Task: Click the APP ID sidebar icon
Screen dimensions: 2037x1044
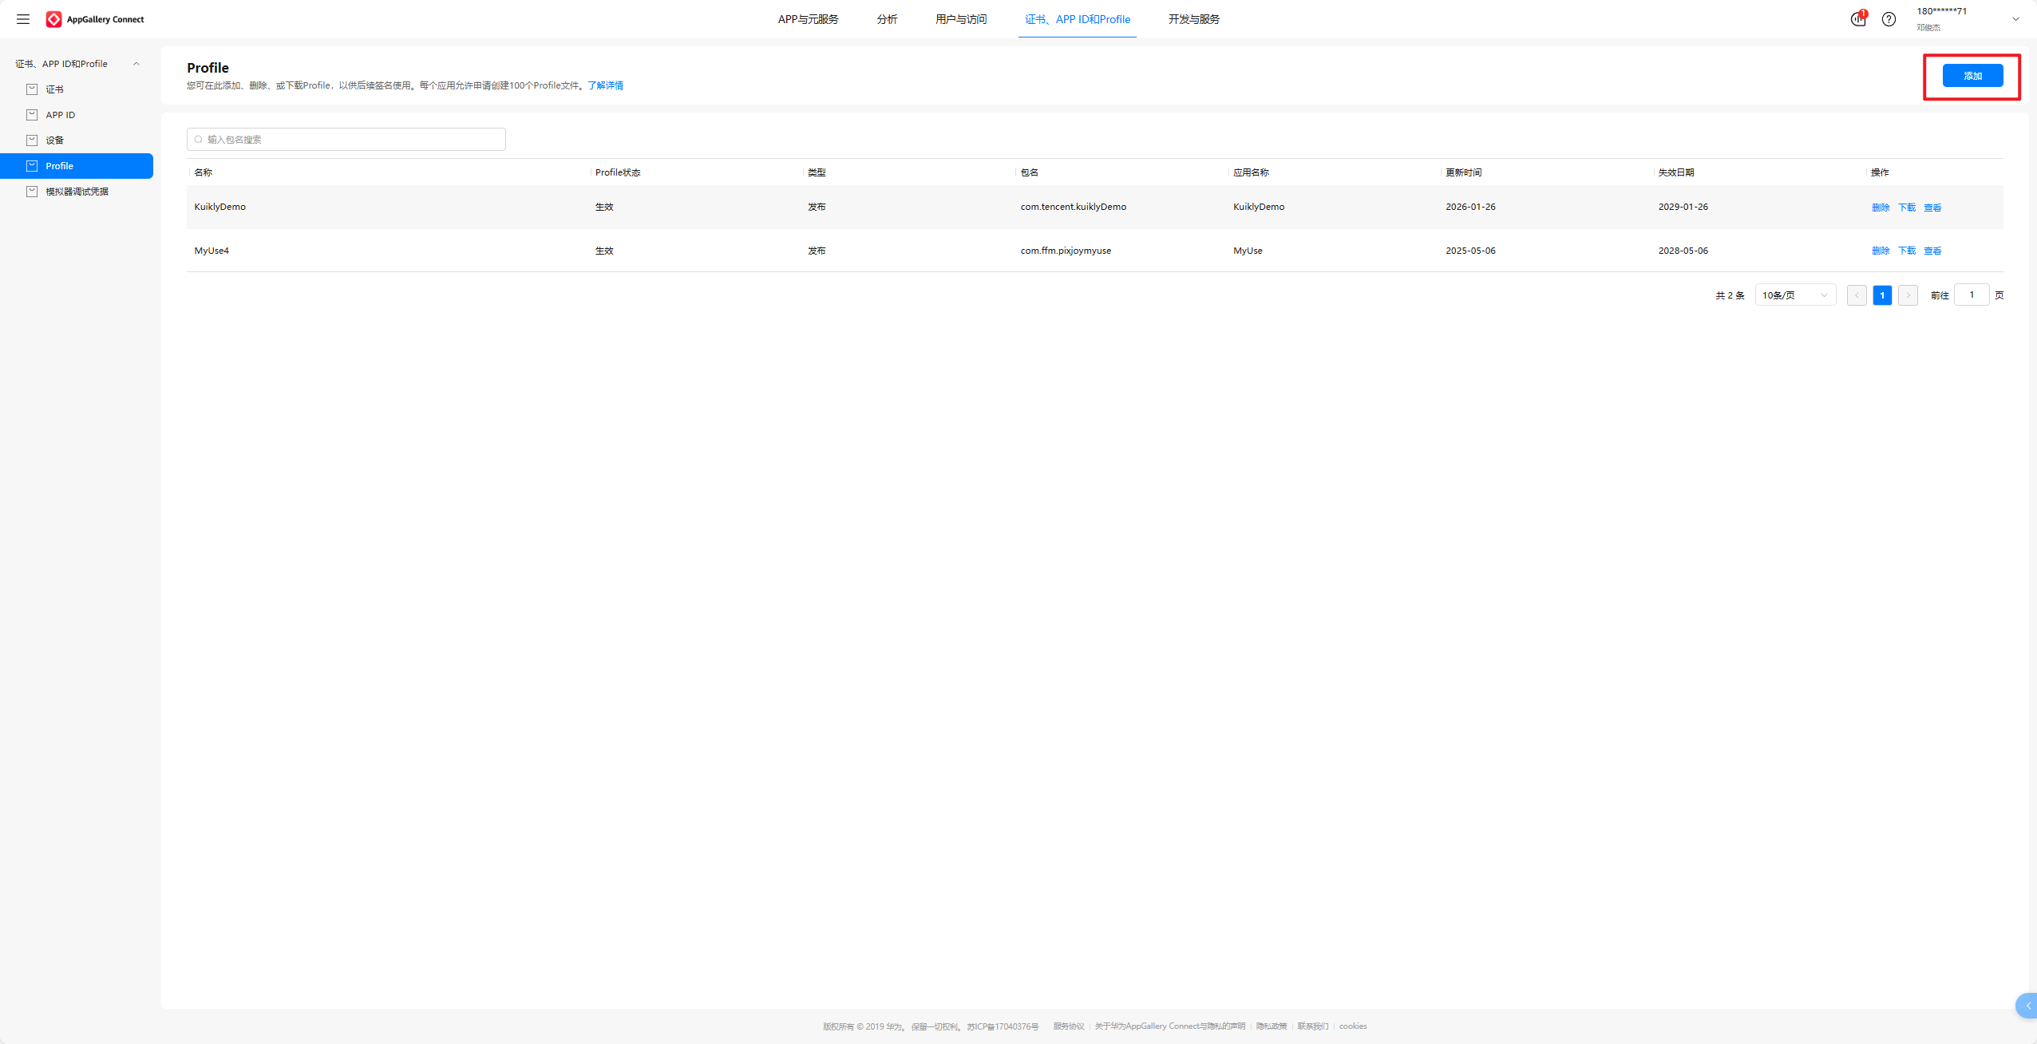Action: 32,115
